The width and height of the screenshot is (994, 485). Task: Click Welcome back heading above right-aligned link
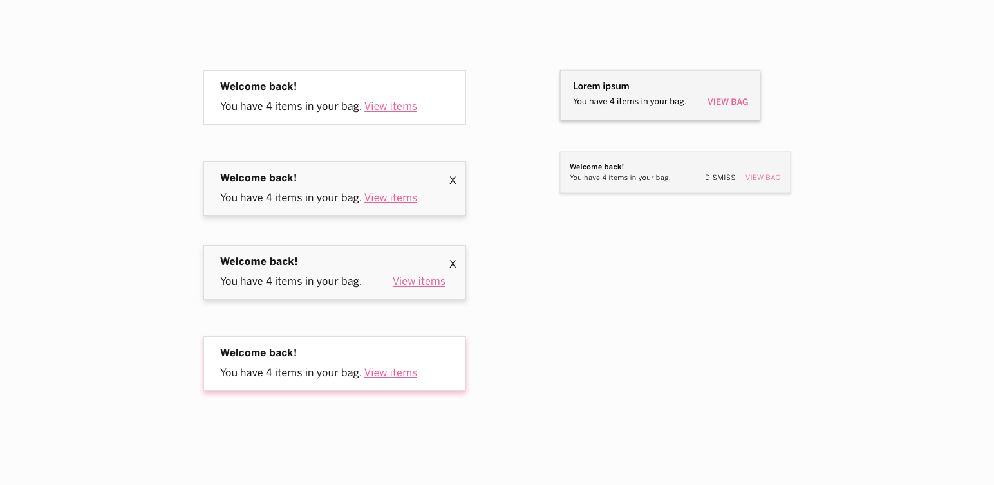[x=259, y=261]
